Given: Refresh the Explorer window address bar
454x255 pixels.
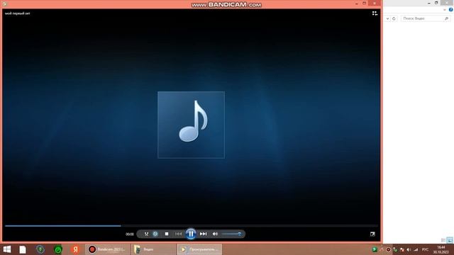Looking at the screenshot, I should pyautogui.click(x=394, y=18).
